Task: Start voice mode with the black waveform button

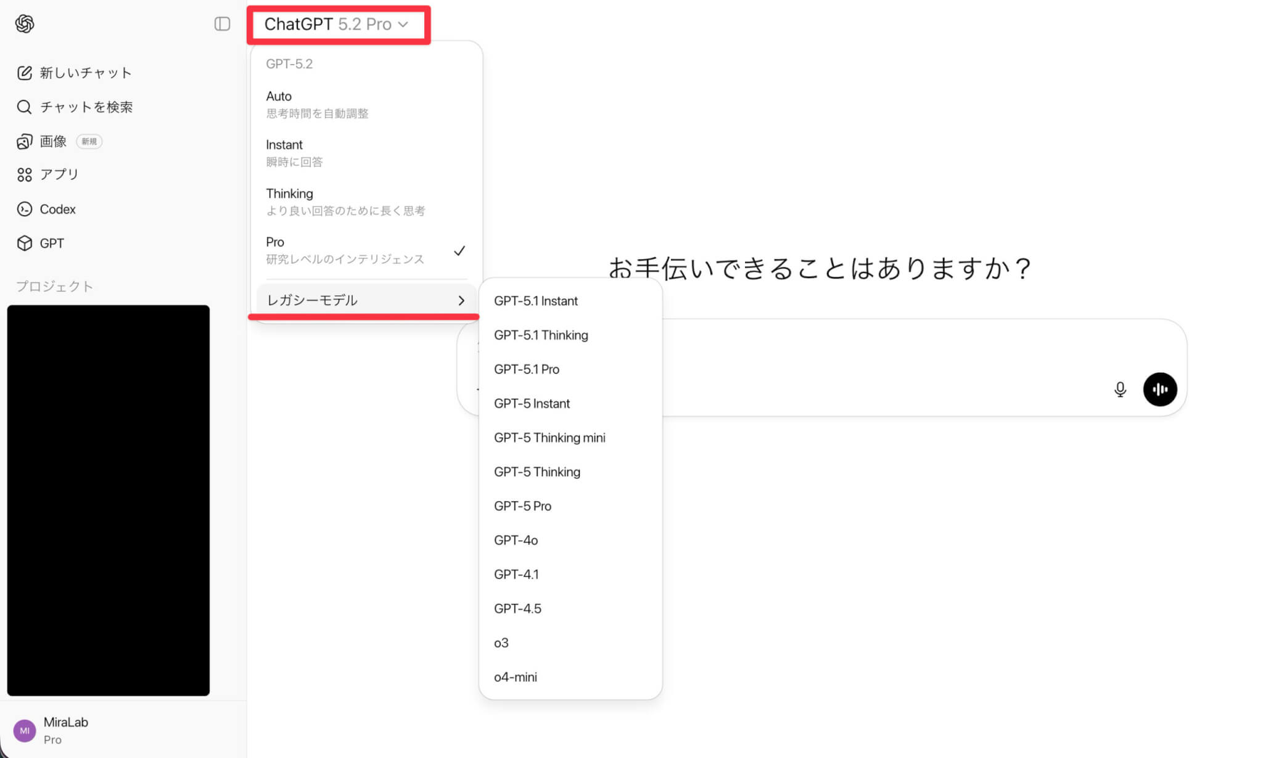Action: pos(1159,389)
